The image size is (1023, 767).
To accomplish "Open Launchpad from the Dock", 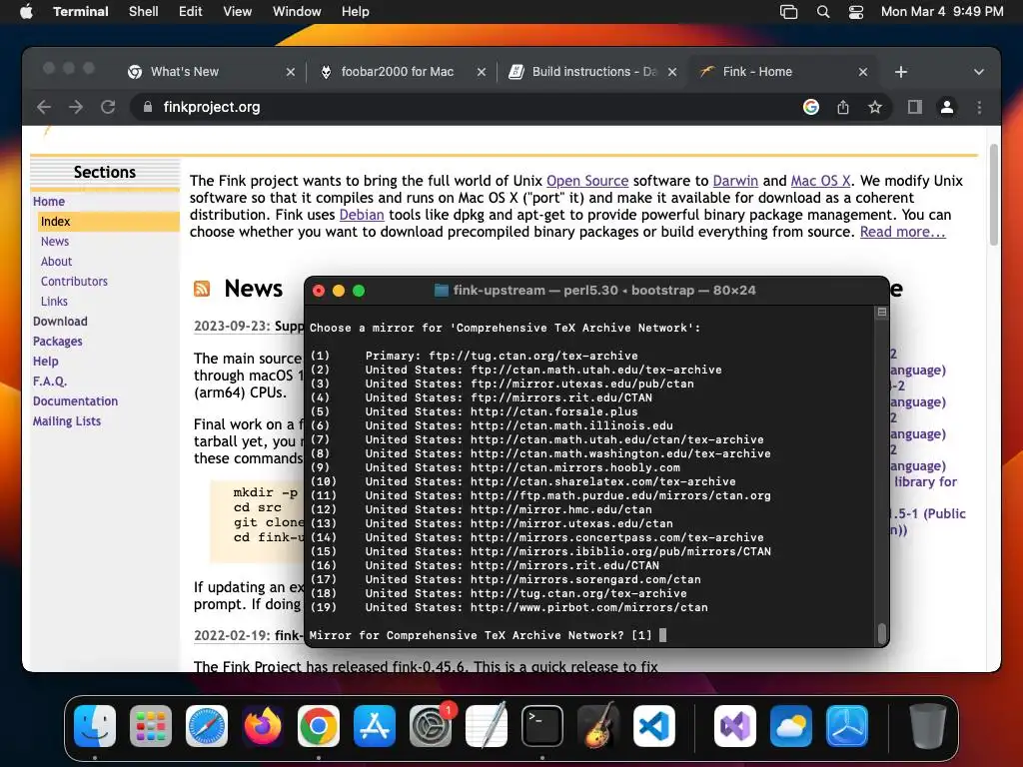I will [x=151, y=726].
